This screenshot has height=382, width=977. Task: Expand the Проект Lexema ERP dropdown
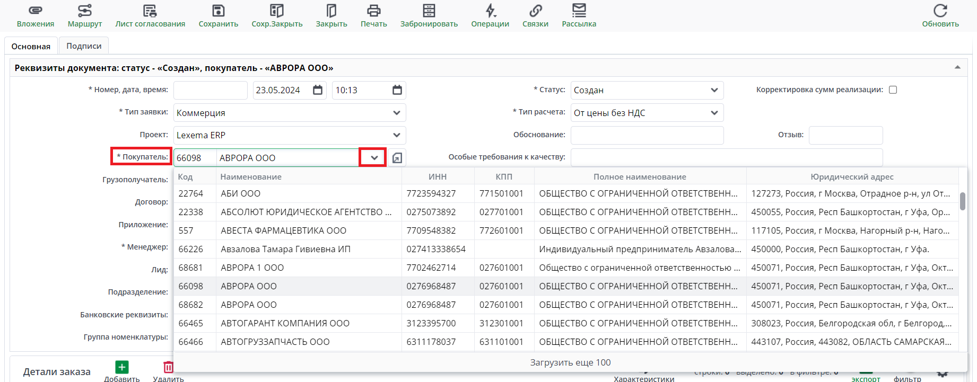[x=396, y=135]
